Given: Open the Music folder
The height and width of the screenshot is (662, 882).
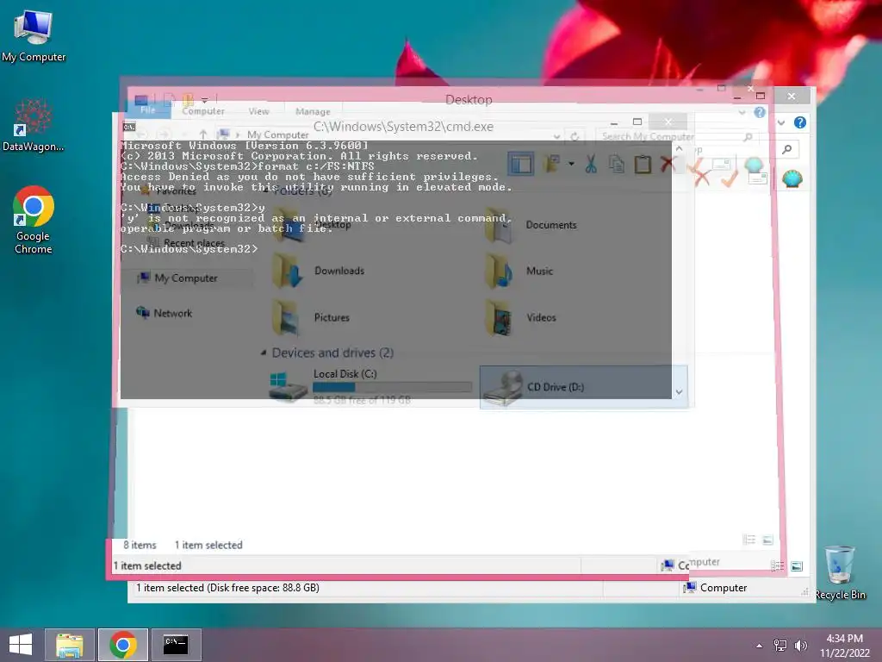Looking at the screenshot, I should click(519, 271).
